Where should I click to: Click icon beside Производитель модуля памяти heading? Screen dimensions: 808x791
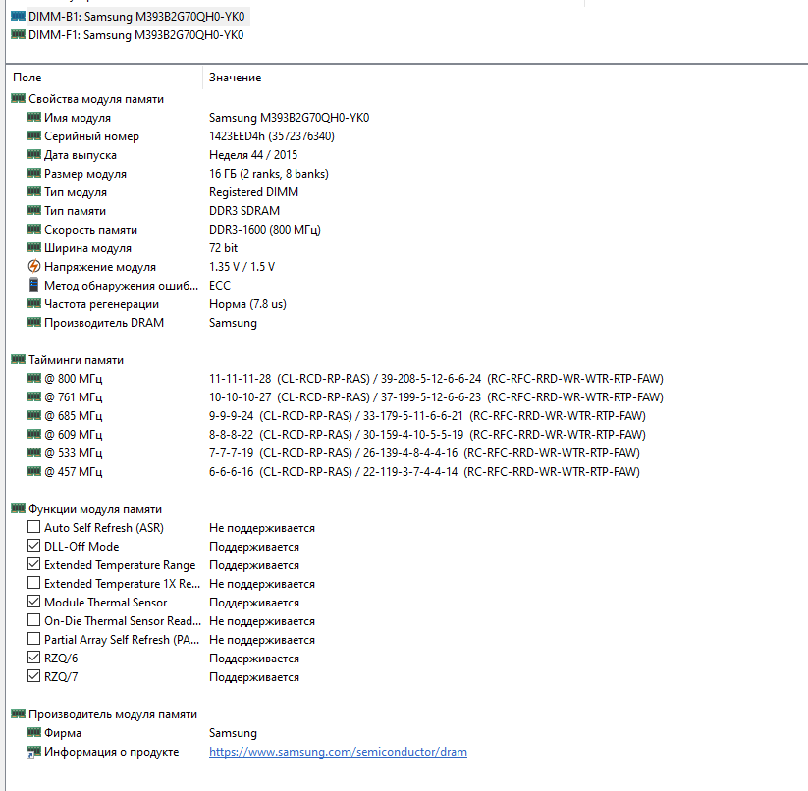(18, 713)
